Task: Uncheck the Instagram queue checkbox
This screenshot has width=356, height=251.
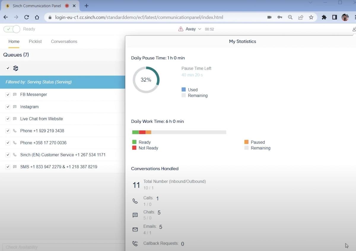Action: (x=8, y=107)
